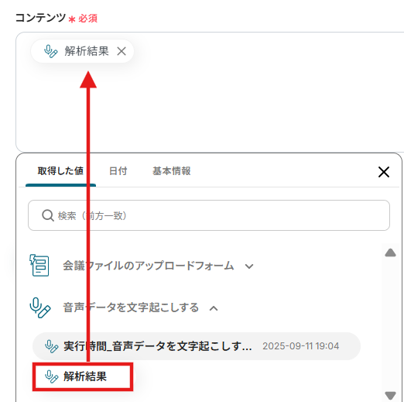Click the magnifier search icon
Image resolution: width=404 pixels, height=402 pixels.
48,215
